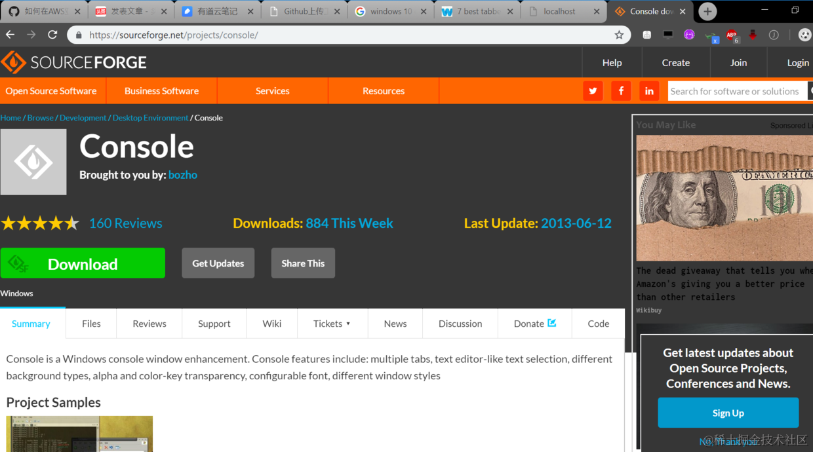Click the SourceForge logo

(73, 62)
